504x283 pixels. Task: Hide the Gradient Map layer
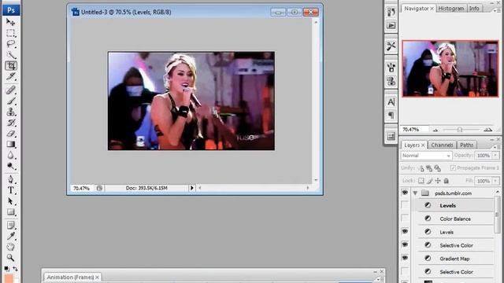point(405,259)
